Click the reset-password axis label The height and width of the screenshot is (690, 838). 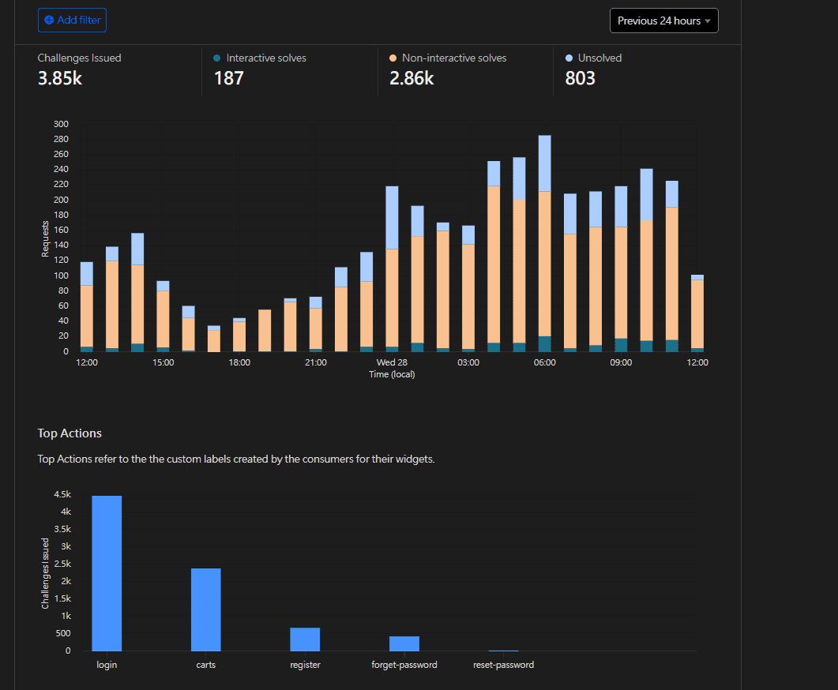[503, 665]
